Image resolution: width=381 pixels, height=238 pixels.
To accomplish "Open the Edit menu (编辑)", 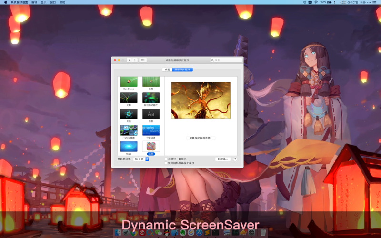I will (34, 2).
